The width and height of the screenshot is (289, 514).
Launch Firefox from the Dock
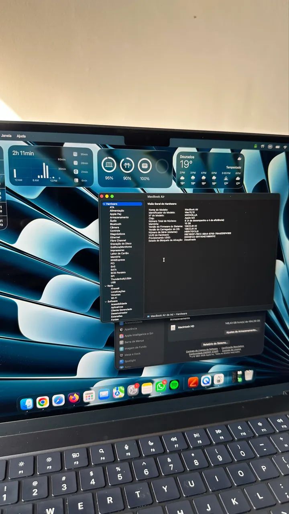click(74, 398)
